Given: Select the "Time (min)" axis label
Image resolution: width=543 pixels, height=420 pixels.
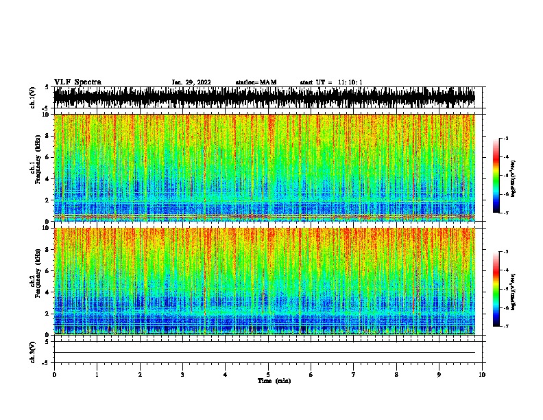Looking at the screenshot, I should pos(274,381).
